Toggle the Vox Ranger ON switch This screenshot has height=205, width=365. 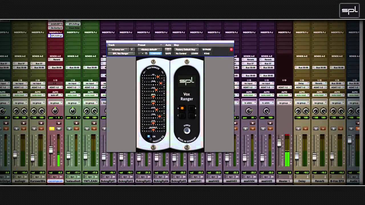pos(149,137)
